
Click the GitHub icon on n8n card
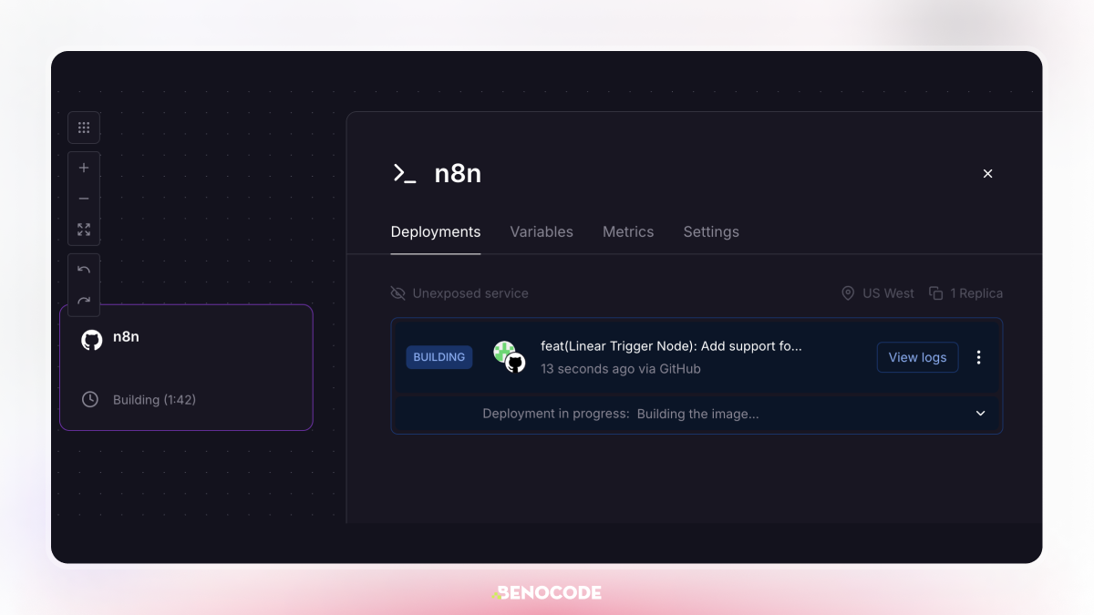pos(92,340)
